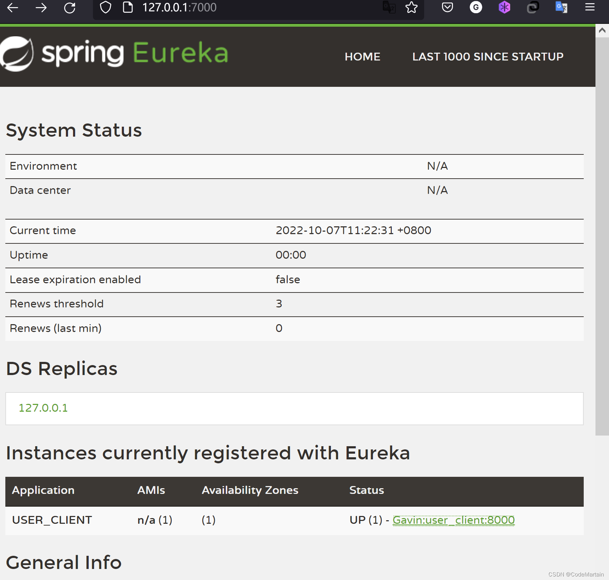Click the Status column header
The image size is (609, 580).
(367, 490)
